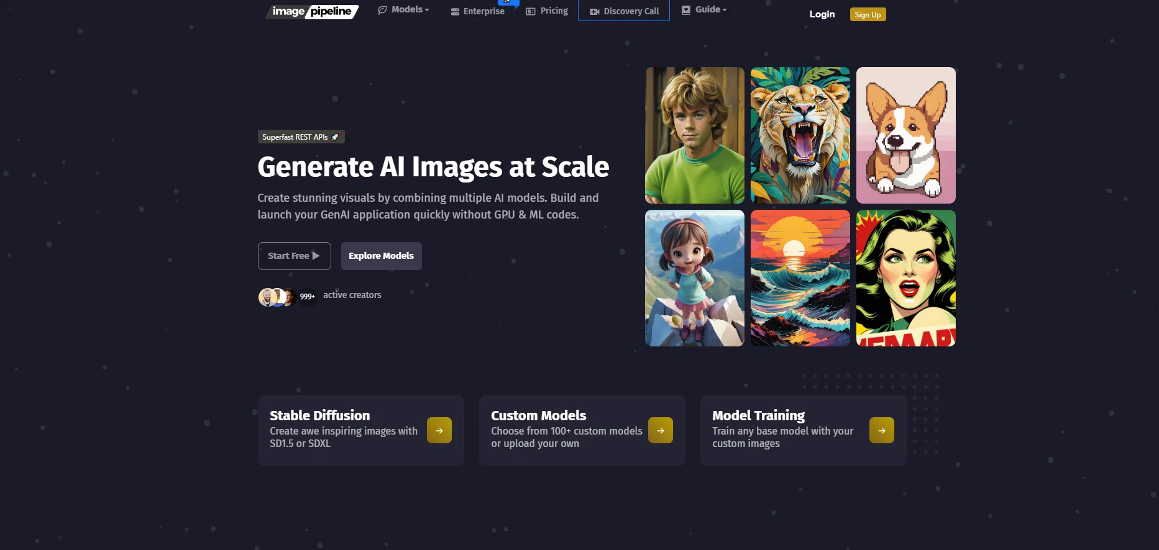The height and width of the screenshot is (550, 1159).
Task: Open the Models dropdown menu
Action: pos(403,10)
